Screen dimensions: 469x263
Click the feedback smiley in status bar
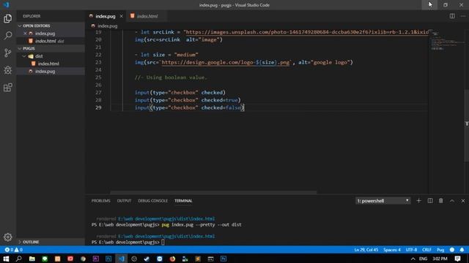(x=452, y=250)
